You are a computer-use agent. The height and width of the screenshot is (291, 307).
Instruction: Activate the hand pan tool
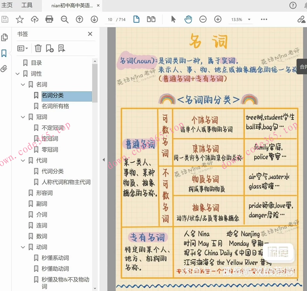coord(188,19)
